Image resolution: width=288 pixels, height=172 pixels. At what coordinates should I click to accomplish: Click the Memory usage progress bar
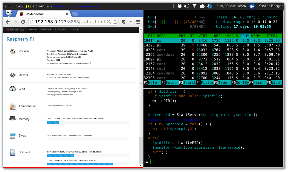tap(87, 122)
